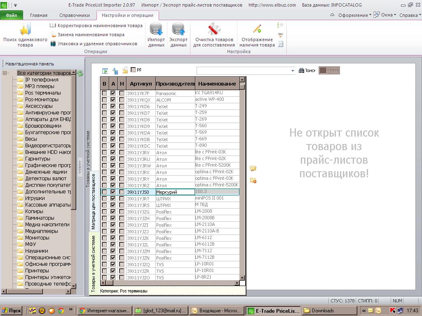Click the grid's vertical scrollbar down arrow
Screen dimensions: 422x316
point(242,278)
